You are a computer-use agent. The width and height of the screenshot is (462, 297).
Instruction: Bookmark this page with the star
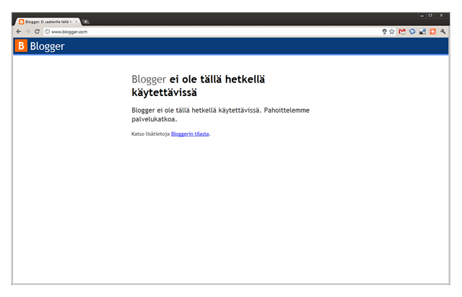click(x=391, y=32)
